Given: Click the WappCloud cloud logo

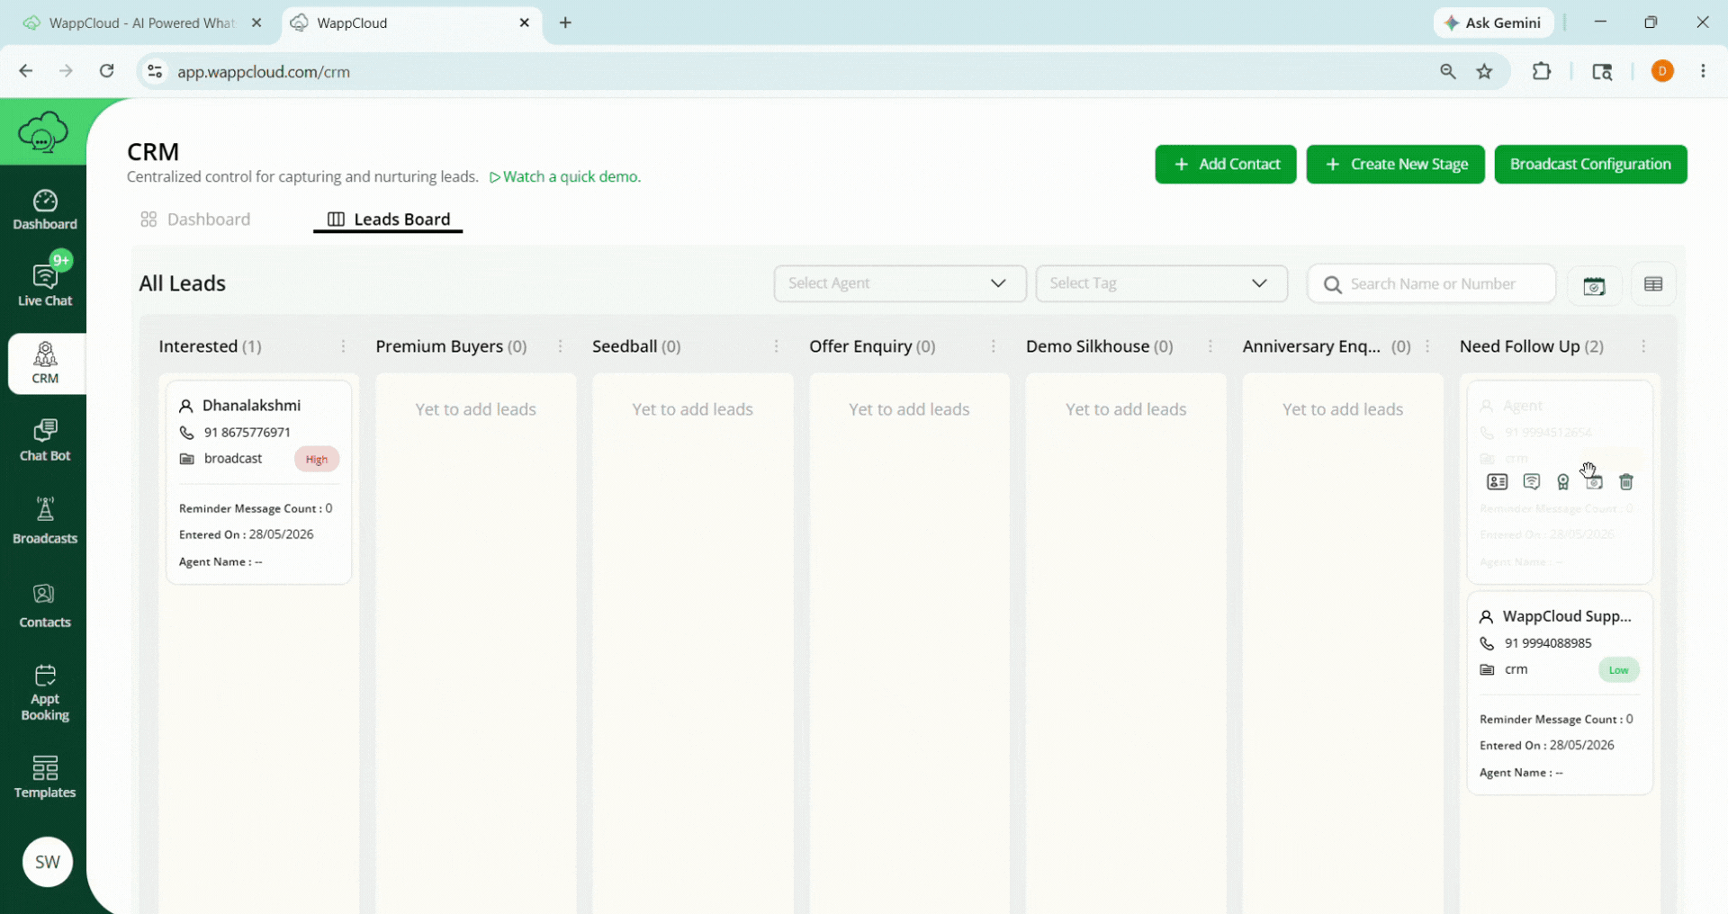Looking at the screenshot, I should 42,132.
